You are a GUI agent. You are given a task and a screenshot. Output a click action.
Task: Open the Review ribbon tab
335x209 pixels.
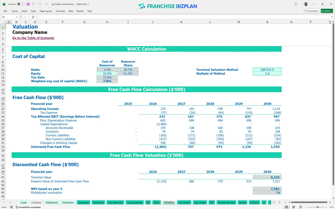tap(80, 11)
